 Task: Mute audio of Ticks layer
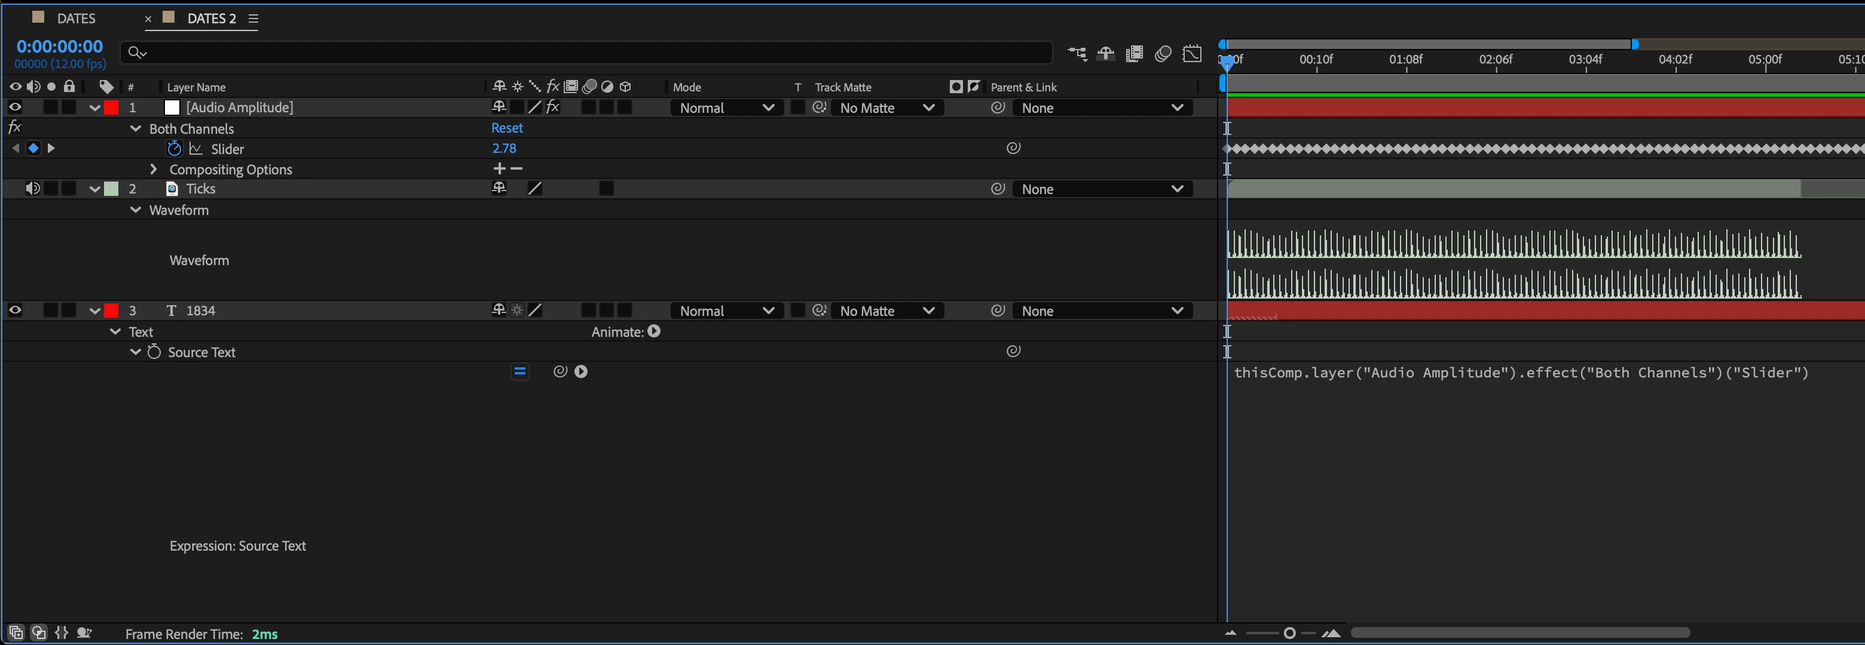33,189
